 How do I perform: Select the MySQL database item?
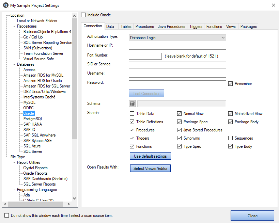pyautogui.click(x=29, y=102)
